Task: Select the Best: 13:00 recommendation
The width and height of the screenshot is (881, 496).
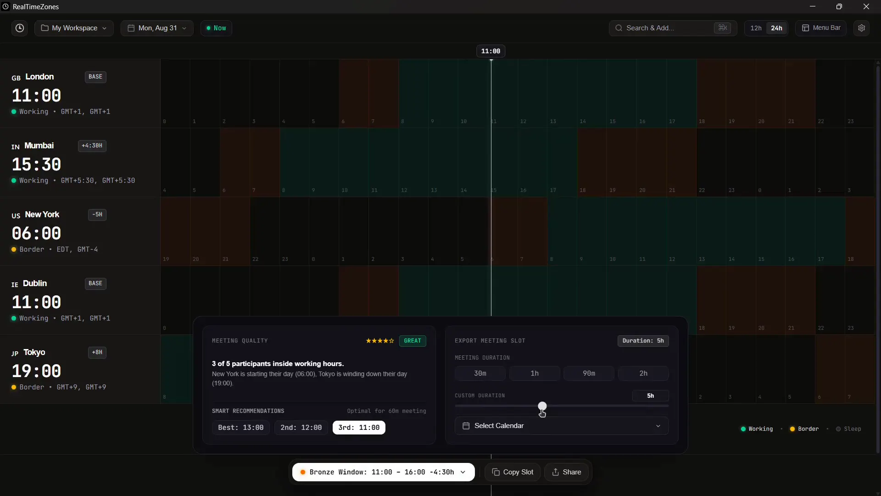Action: 241,428
